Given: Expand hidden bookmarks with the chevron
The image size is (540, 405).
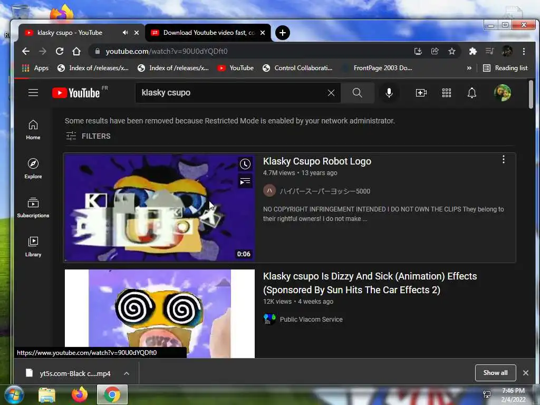Looking at the screenshot, I should [469, 68].
